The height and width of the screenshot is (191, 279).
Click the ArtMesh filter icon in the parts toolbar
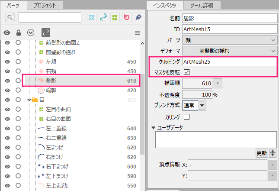coord(92,17)
